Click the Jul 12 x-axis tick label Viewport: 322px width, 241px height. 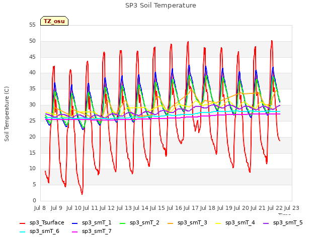coord(107,208)
